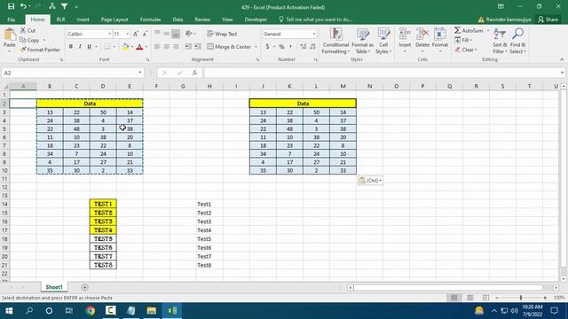
Task: Click the Borders icon
Action: [x=106, y=47]
